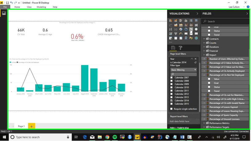Check the Calendar 2013 filter box
Screen dimensions: 251x141
pos(171,97)
